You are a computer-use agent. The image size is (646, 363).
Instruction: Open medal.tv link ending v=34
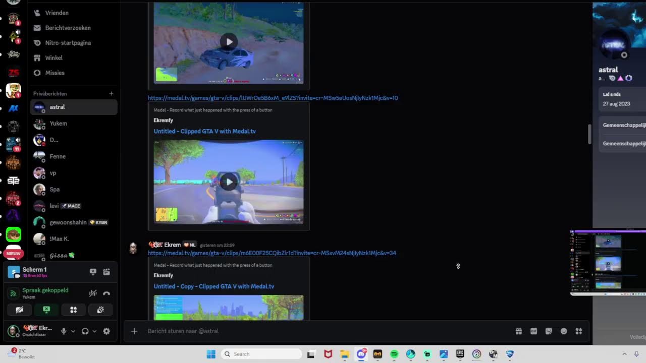pyautogui.click(x=272, y=253)
